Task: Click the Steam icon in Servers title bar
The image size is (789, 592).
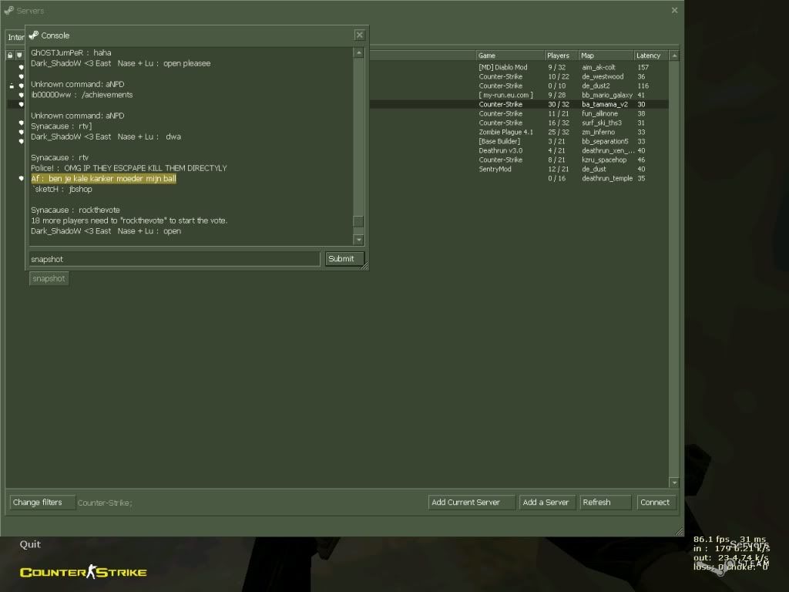Action: click(x=9, y=11)
